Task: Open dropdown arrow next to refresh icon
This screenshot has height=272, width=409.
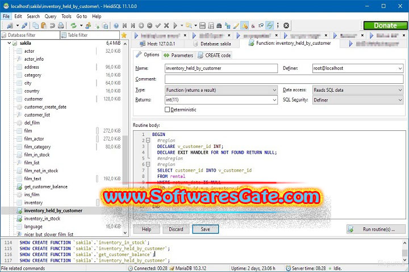Action: [x=81, y=25]
